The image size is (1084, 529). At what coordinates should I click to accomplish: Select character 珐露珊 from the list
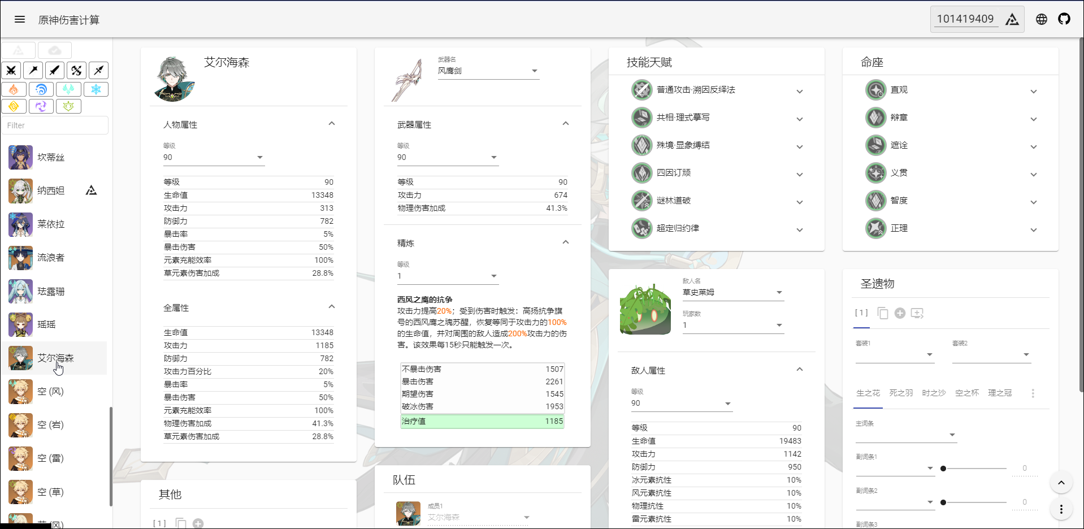pyautogui.click(x=54, y=292)
